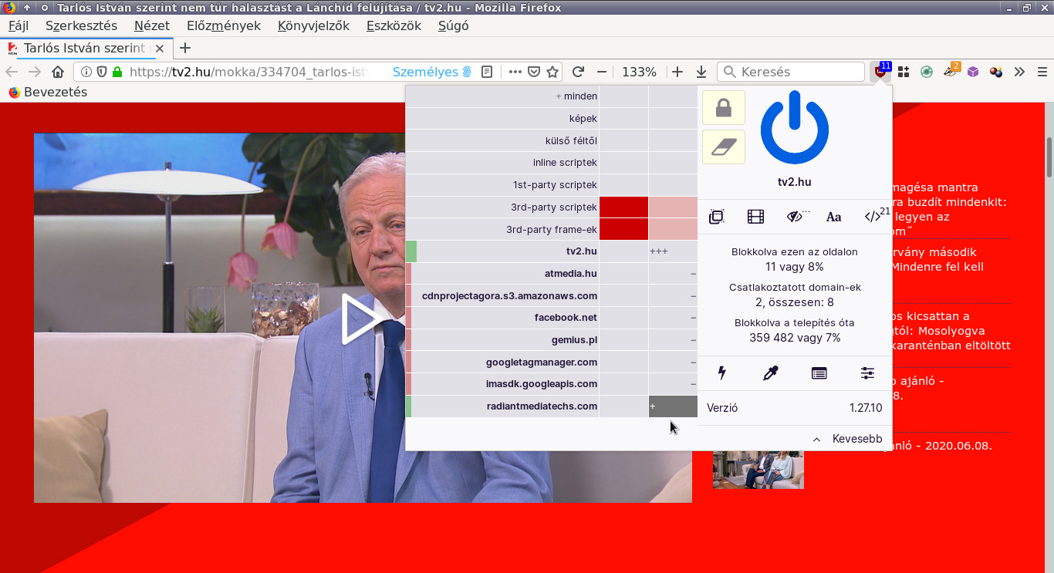Click the facebook.net domain row
Screen dimensions: 1054x573
(502, 318)
